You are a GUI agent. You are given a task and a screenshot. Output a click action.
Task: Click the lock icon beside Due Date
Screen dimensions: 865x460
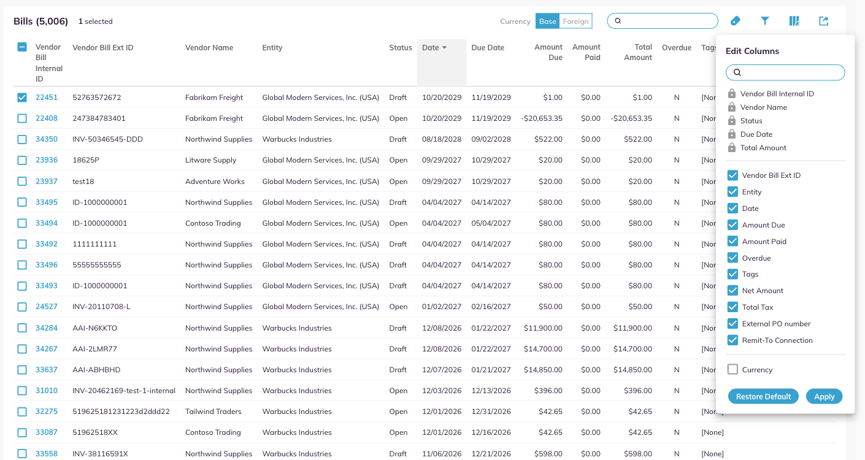click(732, 134)
